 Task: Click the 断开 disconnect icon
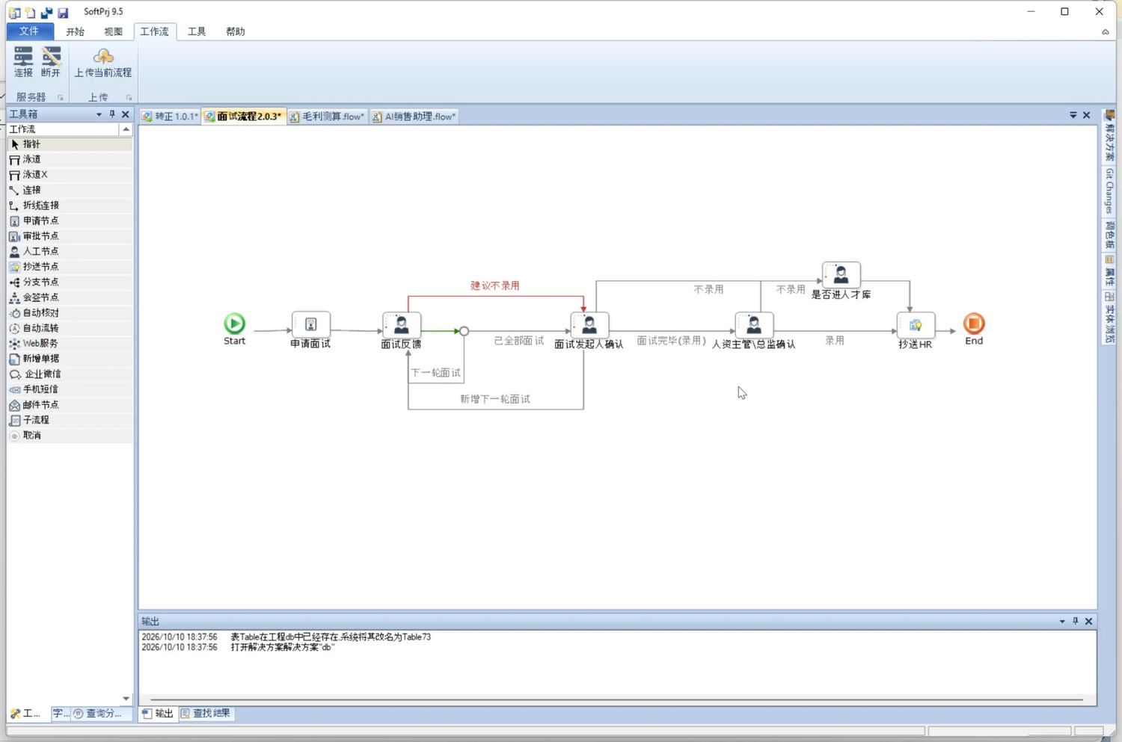(x=51, y=62)
